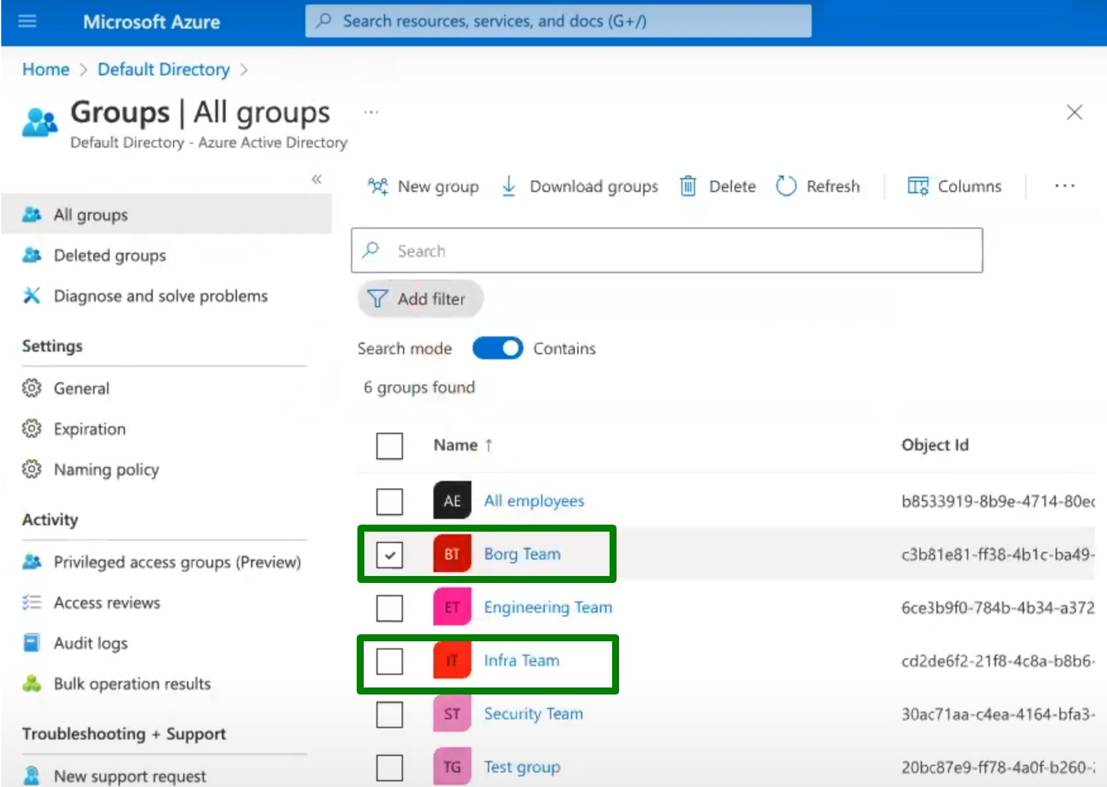
Task: Focus the groups Search input field
Action: (x=667, y=251)
